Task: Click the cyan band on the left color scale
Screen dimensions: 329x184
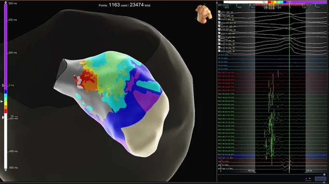Action: (6, 96)
